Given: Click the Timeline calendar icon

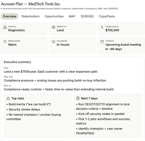Looking at the screenshot, I should (x=102, y=42).
